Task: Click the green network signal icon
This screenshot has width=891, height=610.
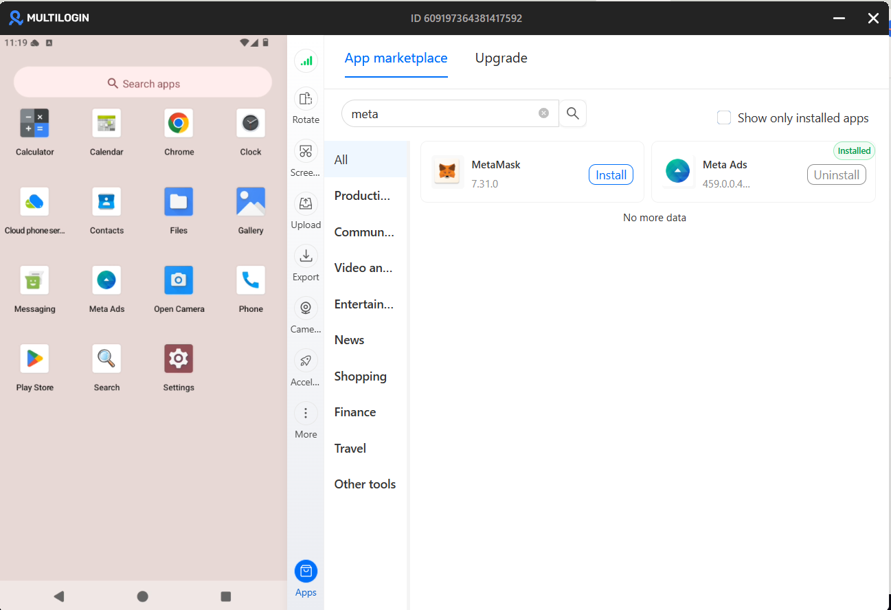Action: pos(306,61)
